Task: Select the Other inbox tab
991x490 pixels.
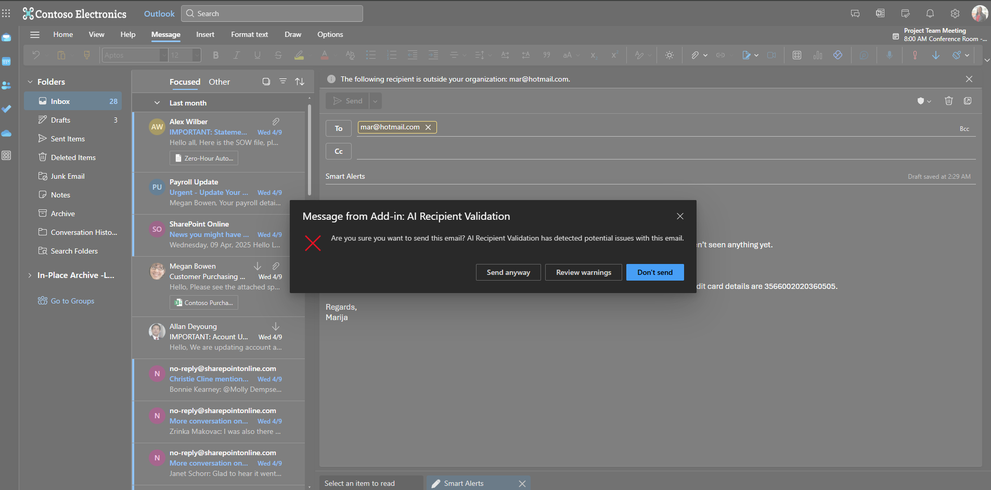Action: 219,82
